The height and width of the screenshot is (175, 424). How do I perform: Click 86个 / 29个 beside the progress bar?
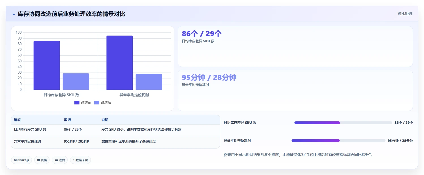pos(404,123)
